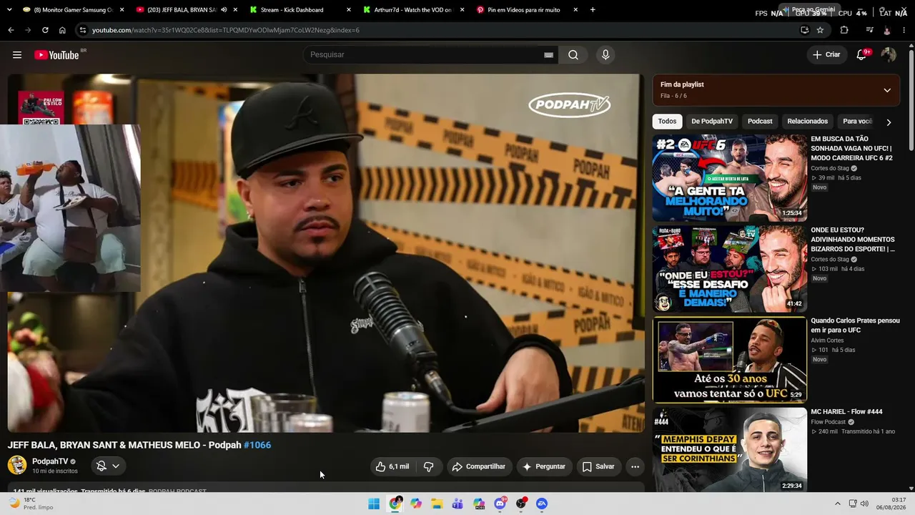The height and width of the screenshot is (515, 915).
Task: Click the search magnifier button
Action: click(573, 55)
